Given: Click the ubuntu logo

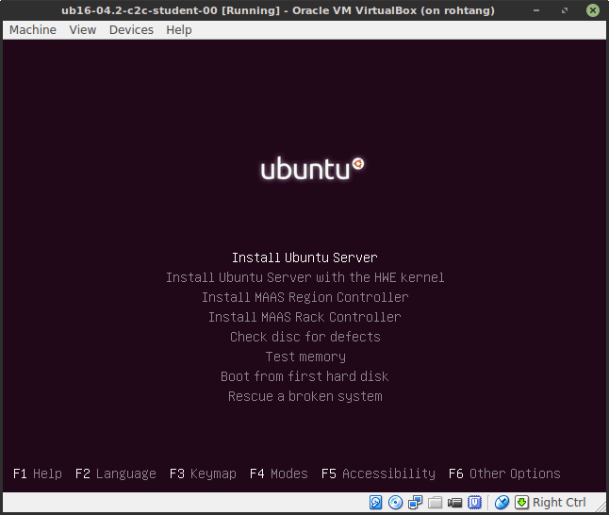Looking at the screenshot, I should coord(312,169).
